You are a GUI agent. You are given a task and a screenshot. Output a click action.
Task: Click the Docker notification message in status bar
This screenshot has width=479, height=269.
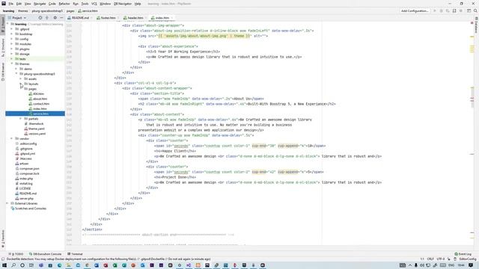tap(109, 259)
